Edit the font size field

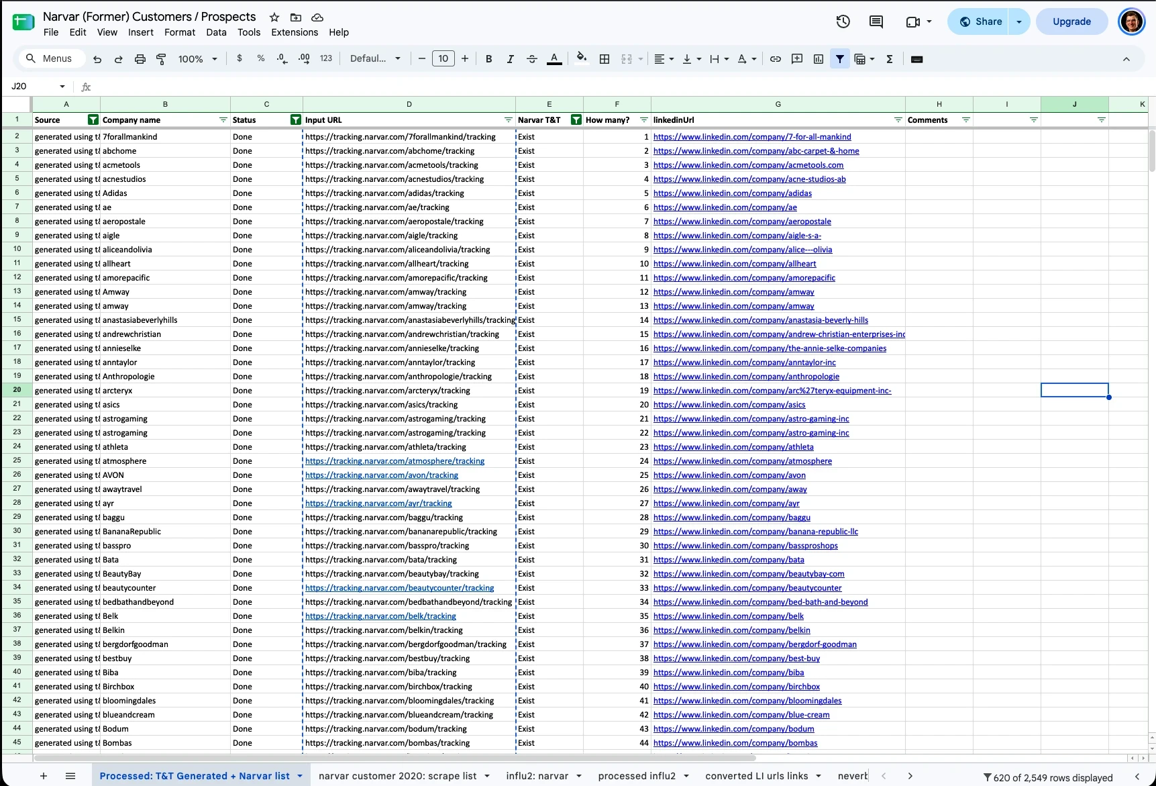click(443, 58)
